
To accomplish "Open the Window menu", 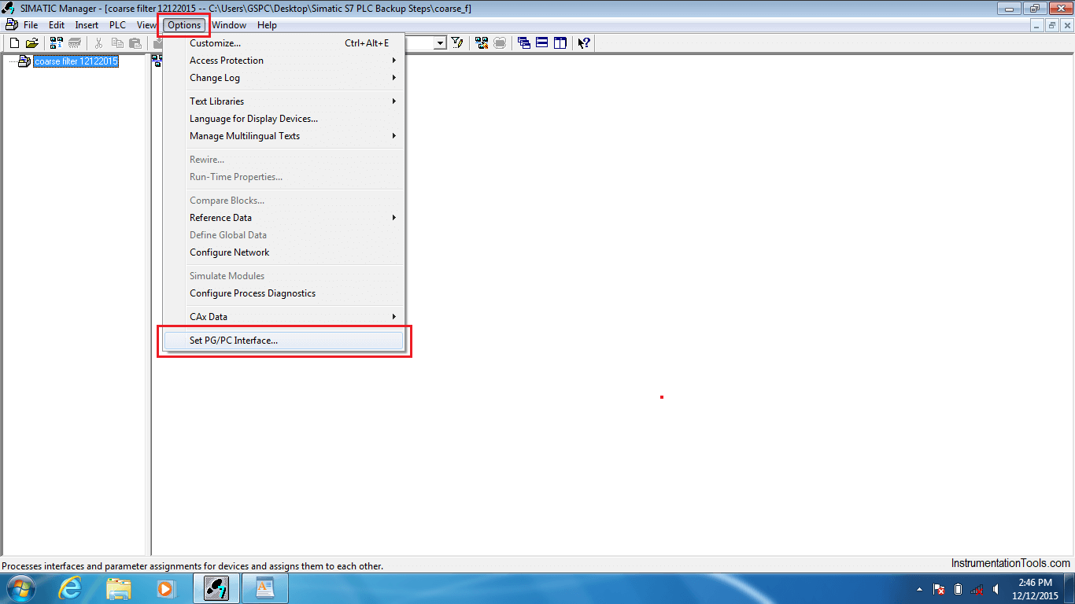I will (229, 25).
